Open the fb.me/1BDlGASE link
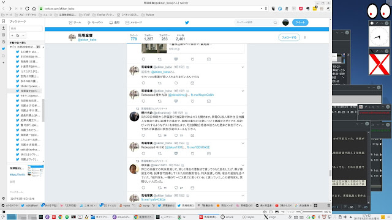The width and height of the screenshot is (392, 220). (x=198, y=147)
